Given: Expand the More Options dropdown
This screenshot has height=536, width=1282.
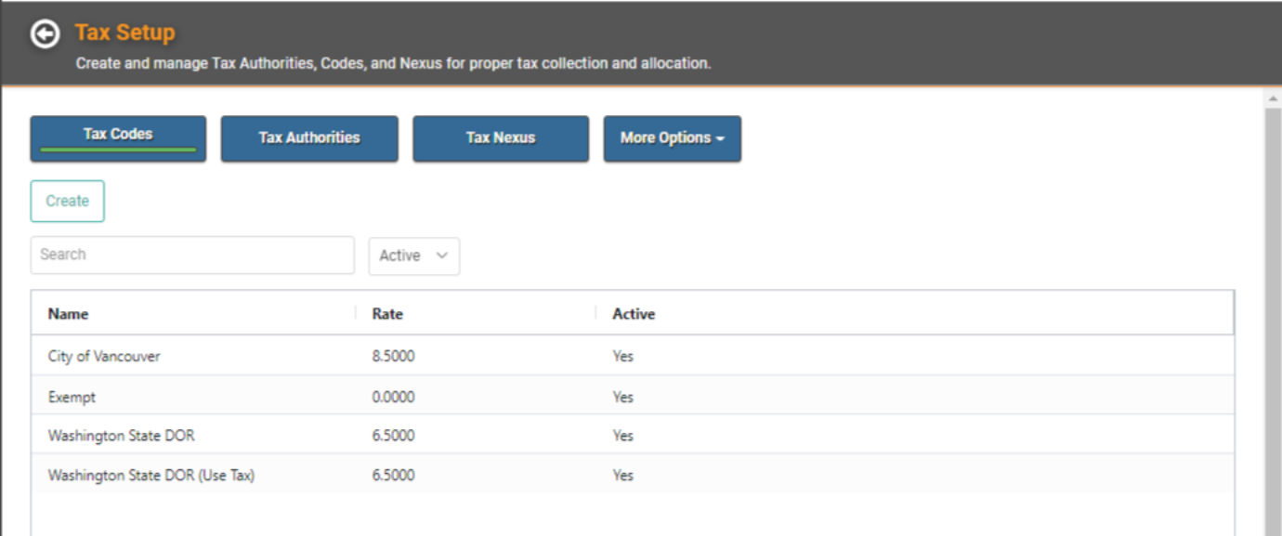Looking at the screenshot, I should coord(673,138).
